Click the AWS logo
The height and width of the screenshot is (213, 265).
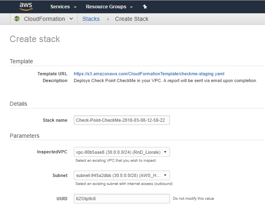[26, 6]
